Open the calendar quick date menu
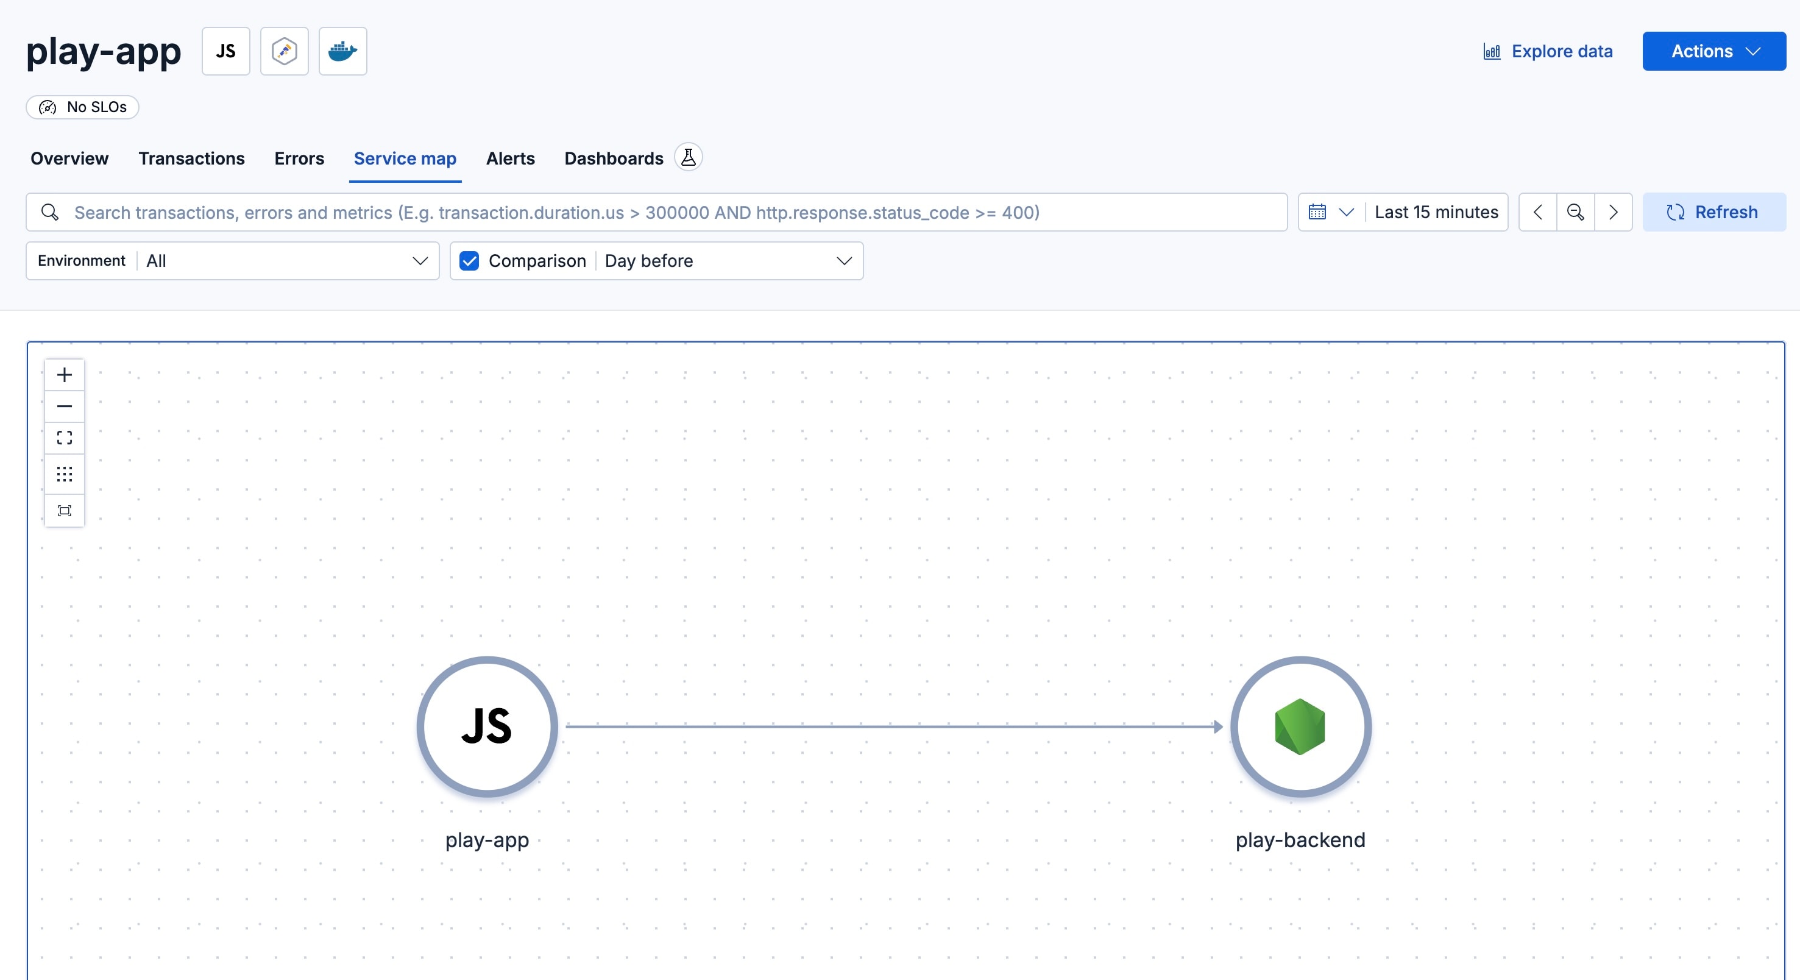 click(x=1330, y=212)
